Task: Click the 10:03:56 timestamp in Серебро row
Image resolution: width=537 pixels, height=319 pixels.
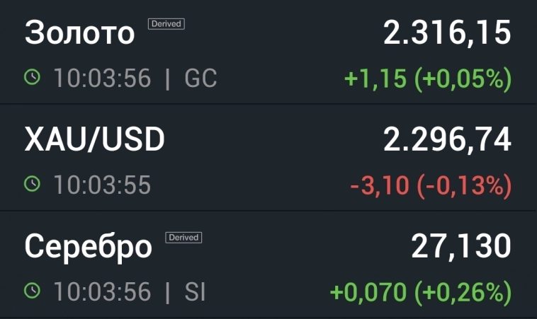Action: (x=102, y=291)
